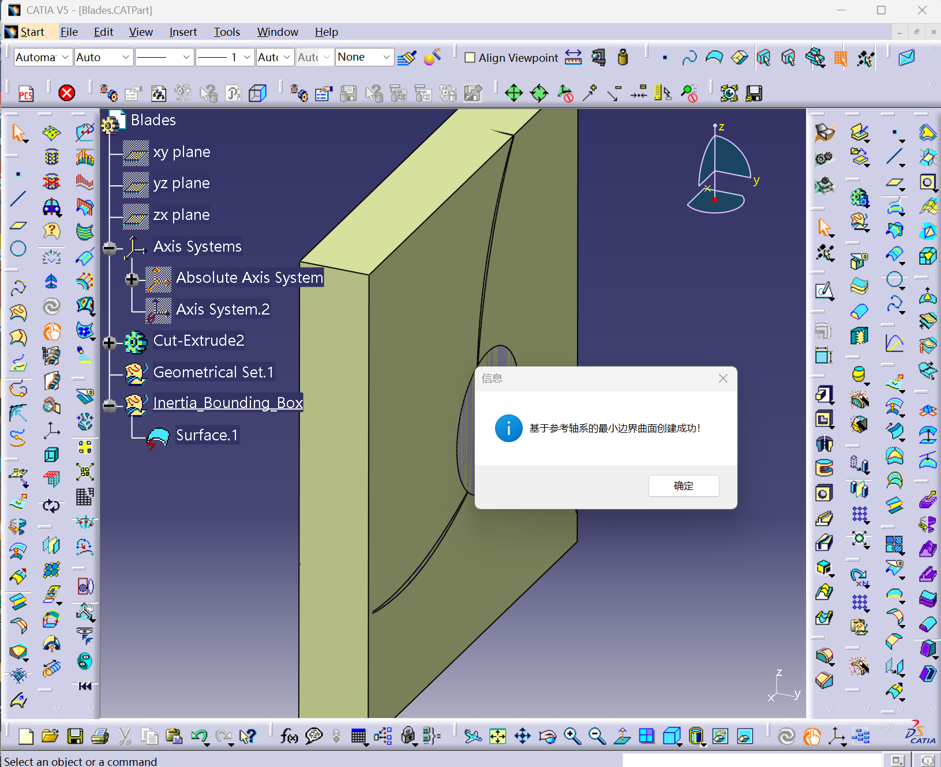Select the Circle tool in left toolbar
Screen dimensions: 941x767
[x=18, y=249]
